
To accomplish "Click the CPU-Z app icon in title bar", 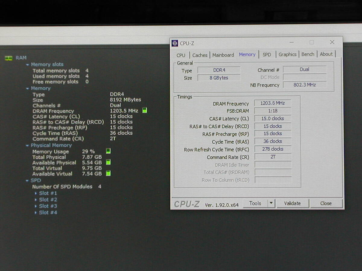I will coord(175,43).
